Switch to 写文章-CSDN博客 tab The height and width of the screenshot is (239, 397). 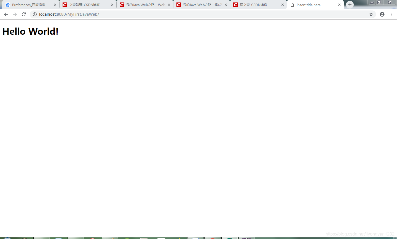pos(258,5)
